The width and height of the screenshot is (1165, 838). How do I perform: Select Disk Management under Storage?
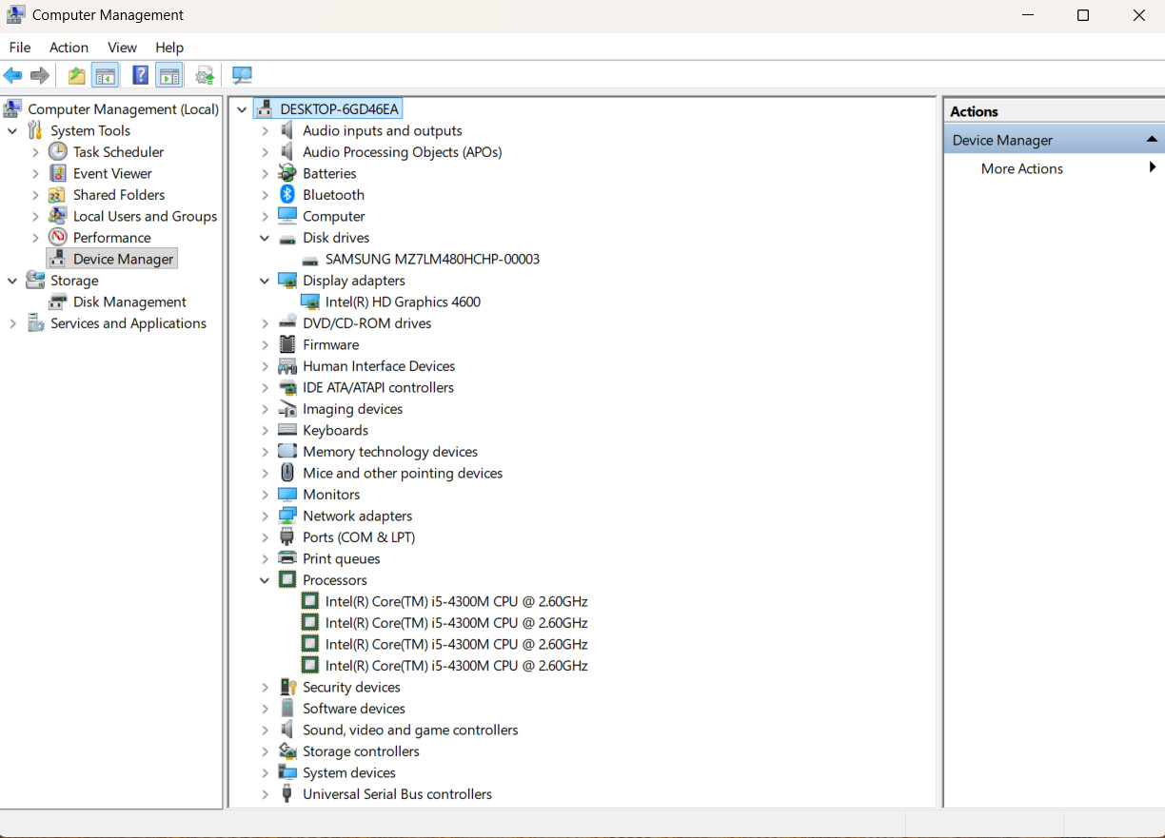(129, 302)
